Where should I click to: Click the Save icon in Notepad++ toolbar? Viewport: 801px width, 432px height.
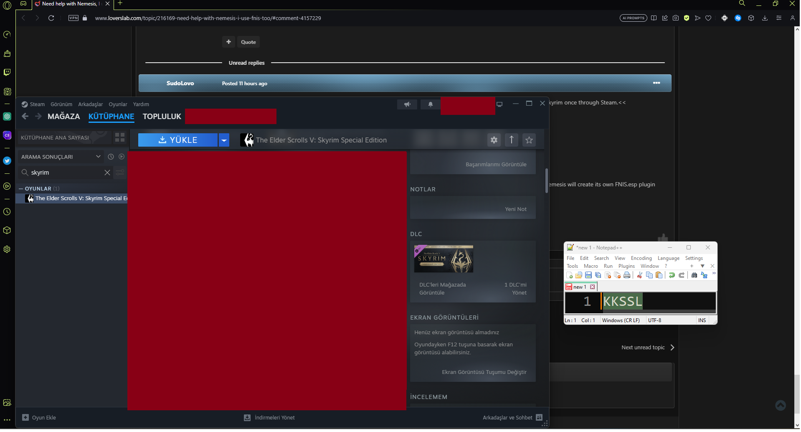588,275
